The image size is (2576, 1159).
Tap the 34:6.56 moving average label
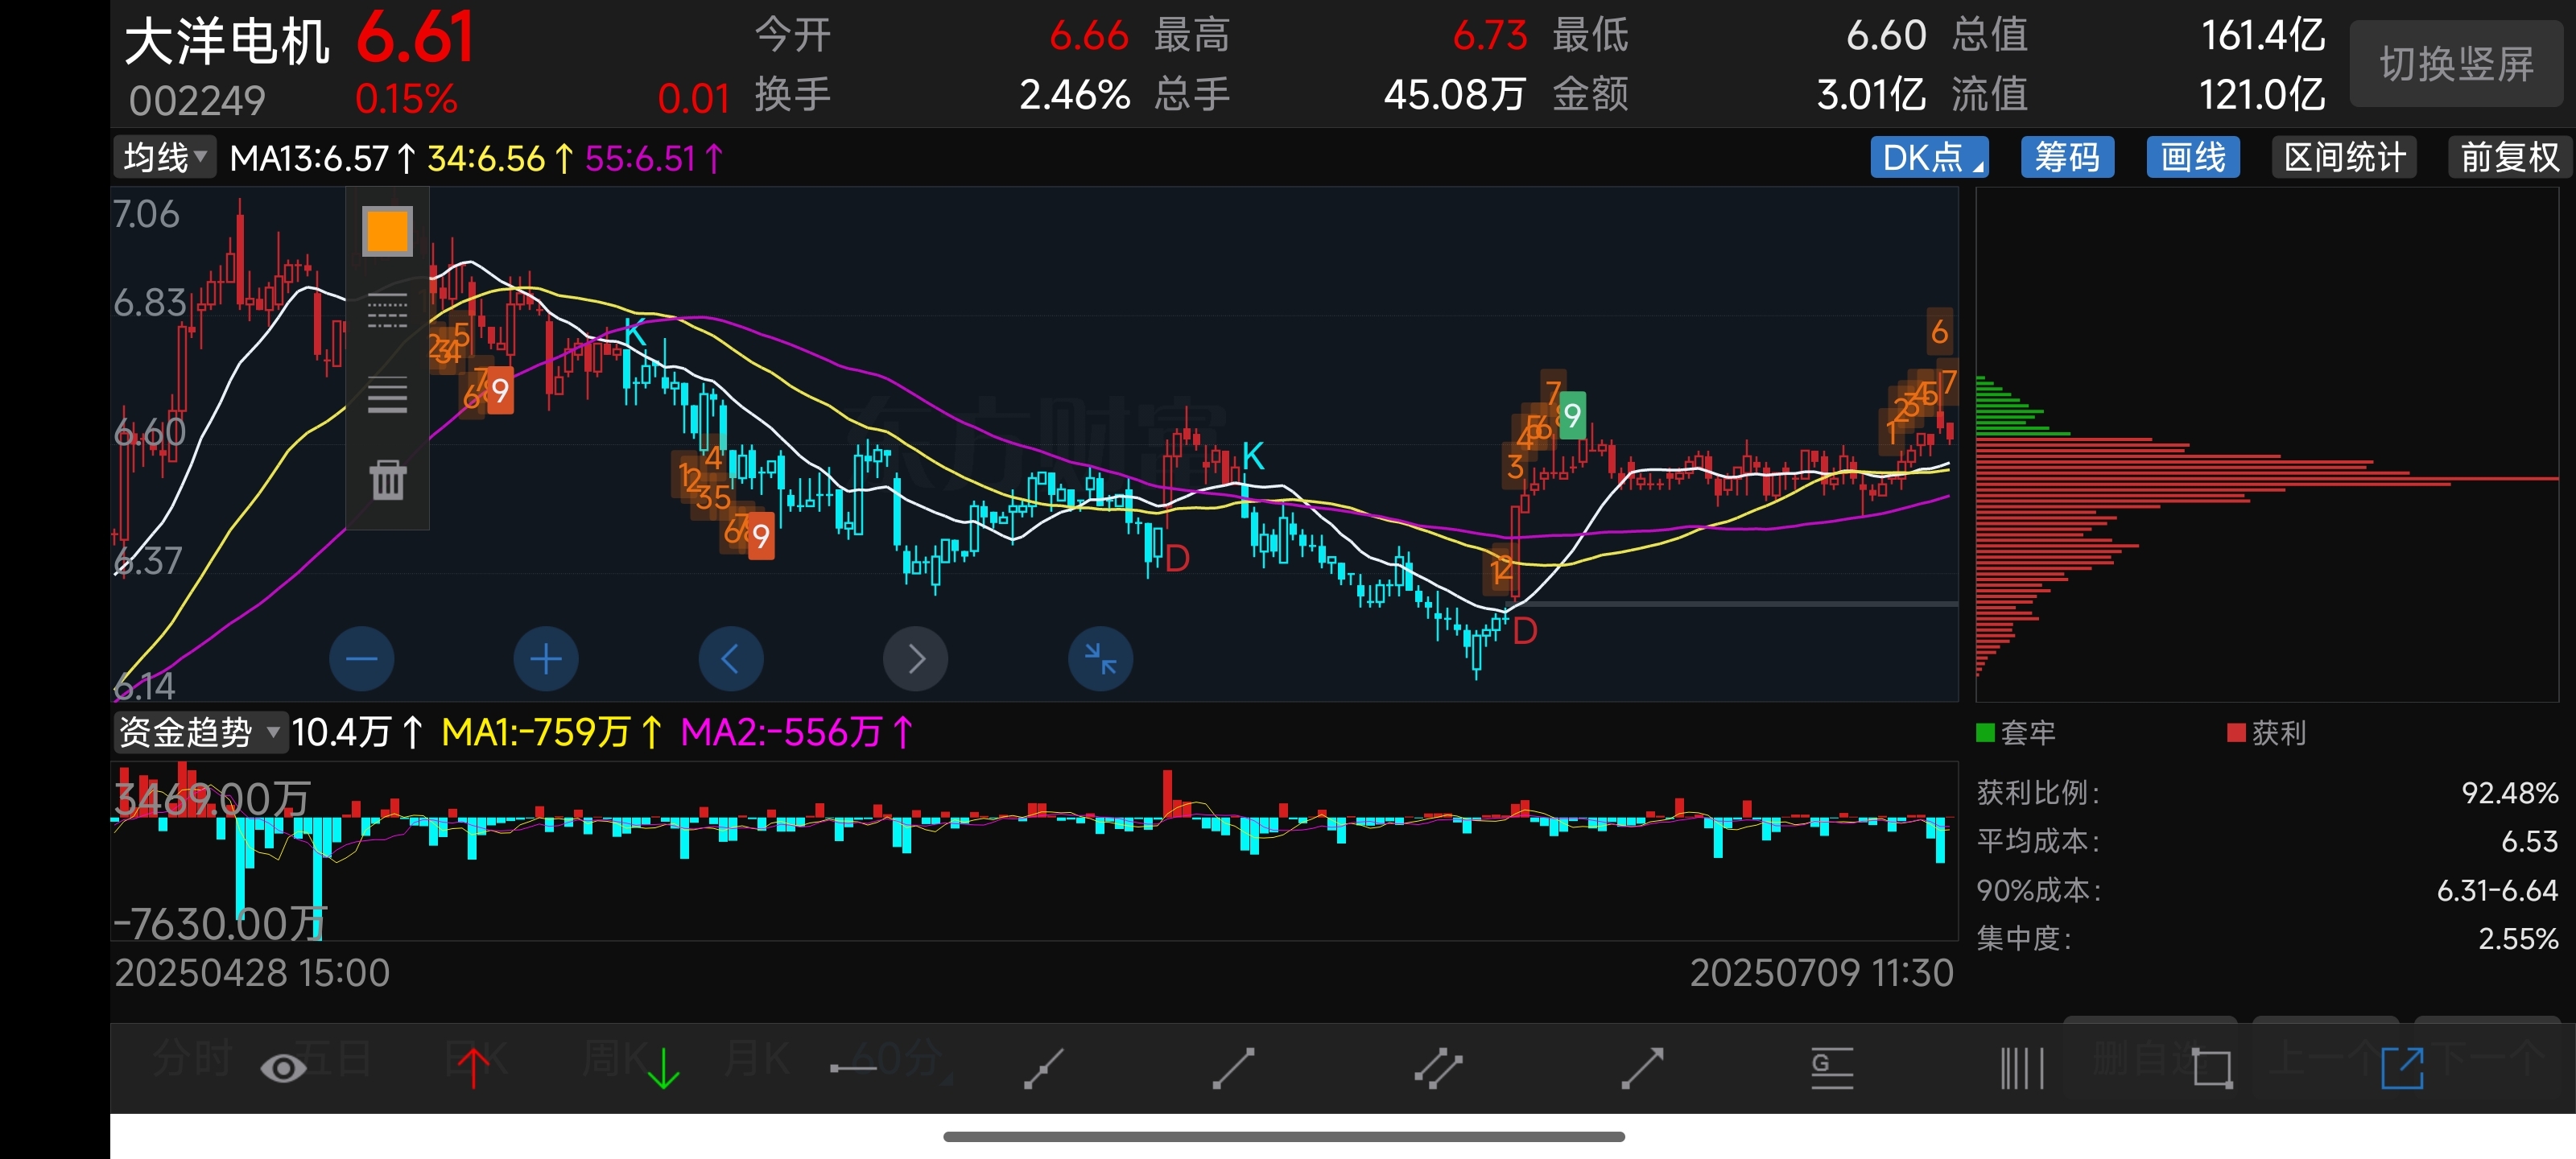click(500, 158)
